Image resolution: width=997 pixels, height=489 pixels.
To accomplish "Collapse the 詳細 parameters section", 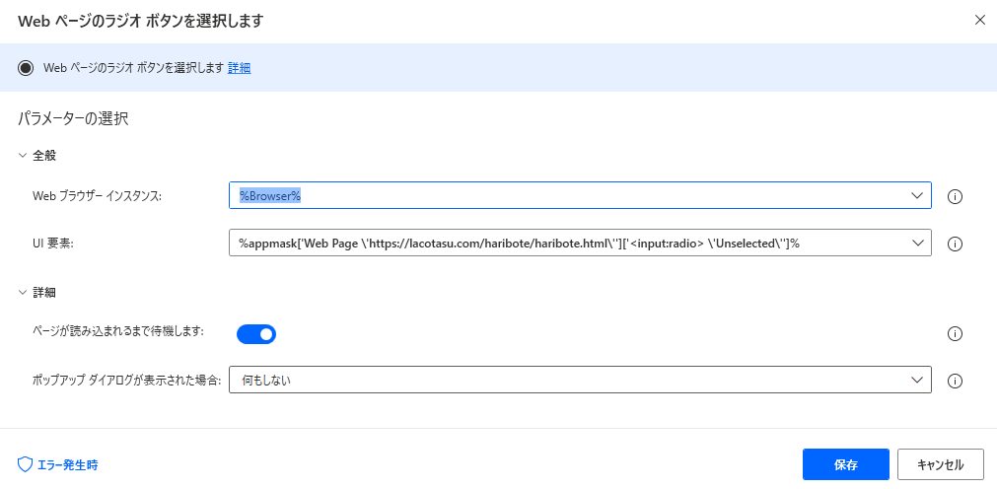I will (x=23, y=292).
